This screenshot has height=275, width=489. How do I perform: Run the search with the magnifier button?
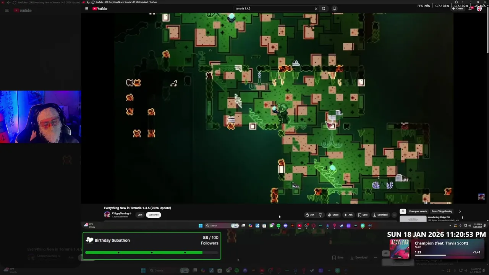point(324,8)
